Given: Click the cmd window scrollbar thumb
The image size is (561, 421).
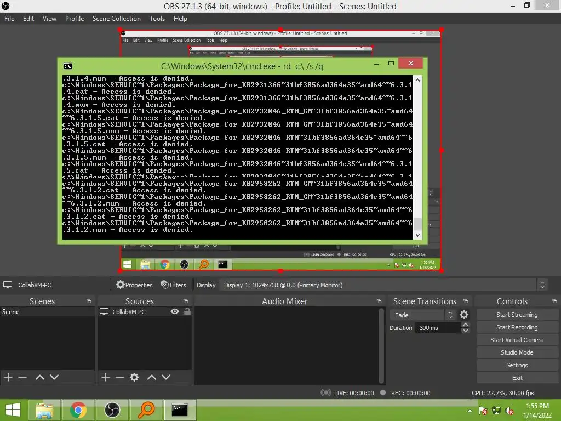Looking at the screenshot, I should pyautogui.click(x=417, y=224).
